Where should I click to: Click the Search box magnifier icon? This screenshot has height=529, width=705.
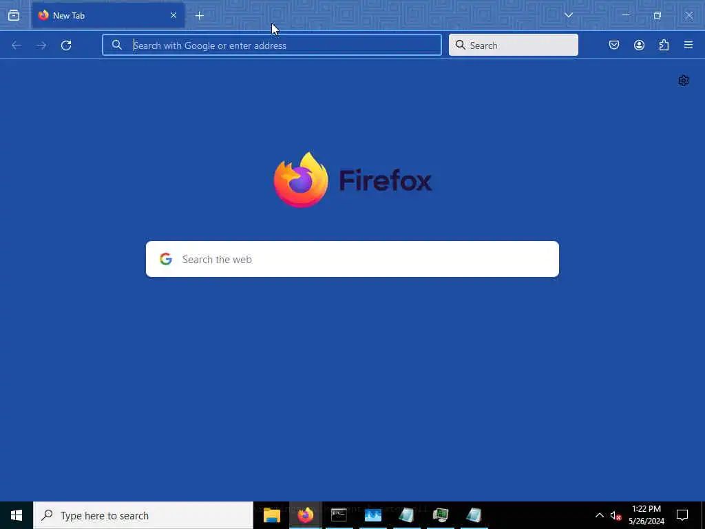[x=461, y=45]
